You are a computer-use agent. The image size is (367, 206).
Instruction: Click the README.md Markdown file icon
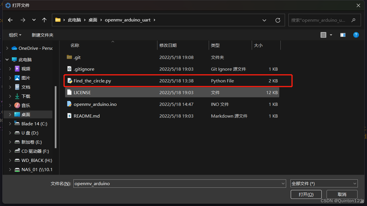coord(69,116)
